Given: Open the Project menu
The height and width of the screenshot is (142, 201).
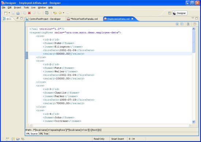Looking at the screenshot, I should (x=18, y=8).
